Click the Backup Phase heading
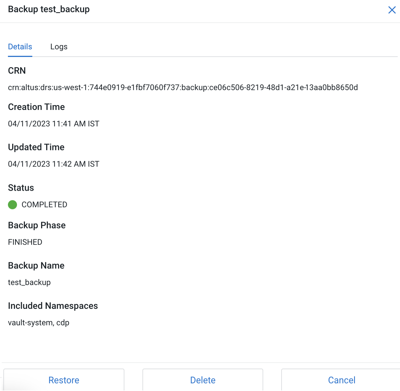 point(37,225)
